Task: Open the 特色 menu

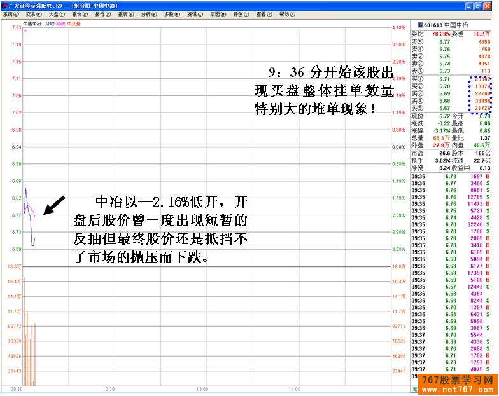Action: coord(241,14)
